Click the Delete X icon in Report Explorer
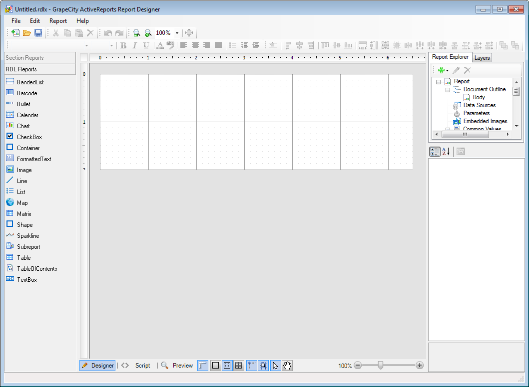Screen dimensions: 529x387 467,70
